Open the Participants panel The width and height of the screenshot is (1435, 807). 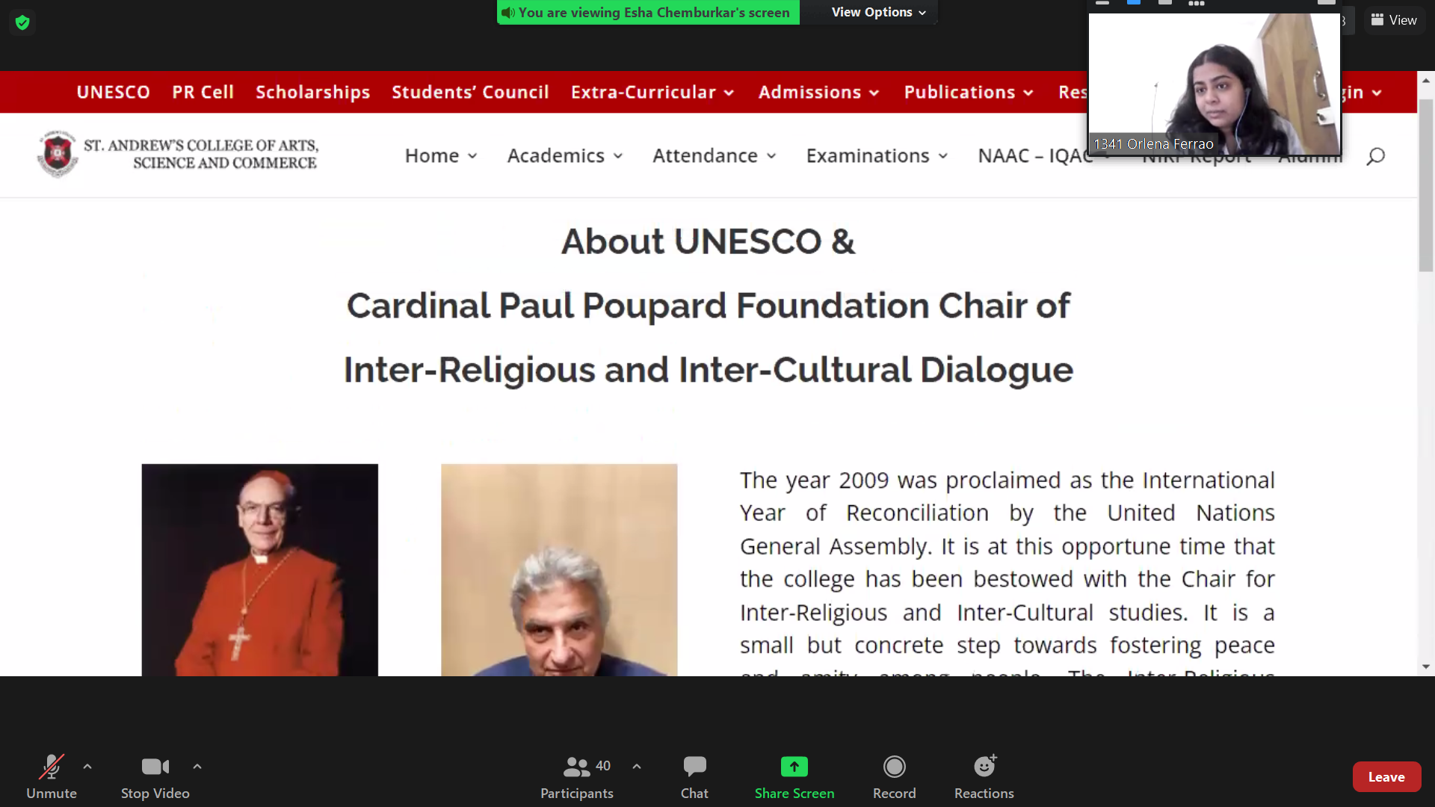(x=577, y=777)
